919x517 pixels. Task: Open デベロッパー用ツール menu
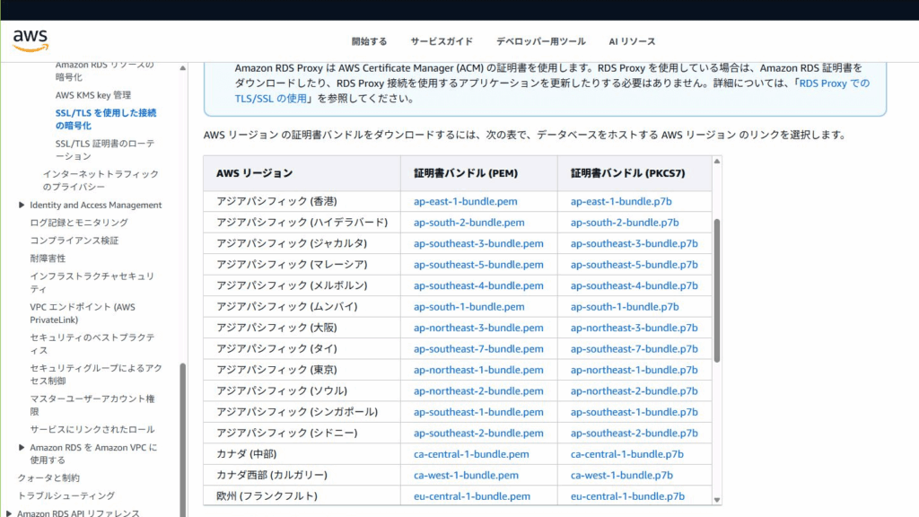click(x=541, y=41)
